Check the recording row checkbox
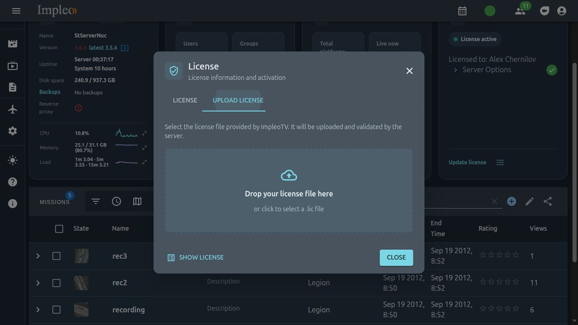Image resolution: width=578 pixels, height=325 pixels. pos(56,310)
